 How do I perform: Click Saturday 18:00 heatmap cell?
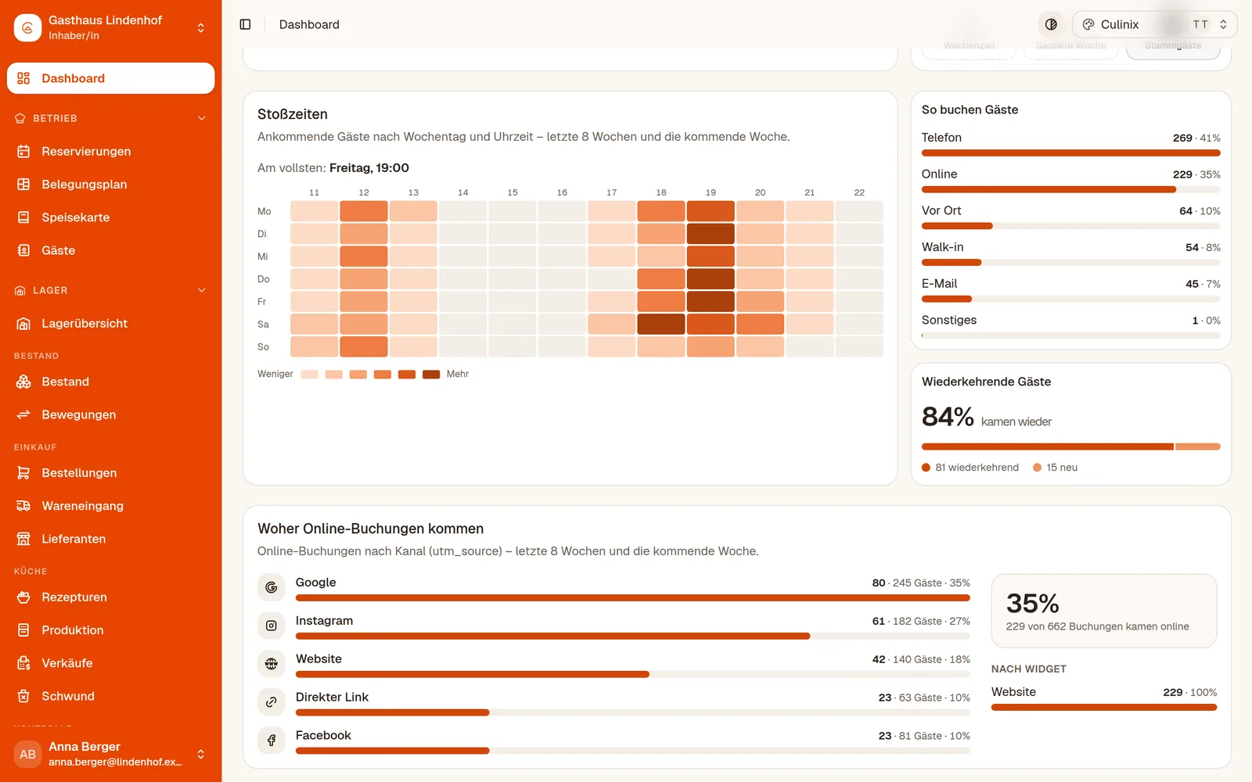click(661, 324)
